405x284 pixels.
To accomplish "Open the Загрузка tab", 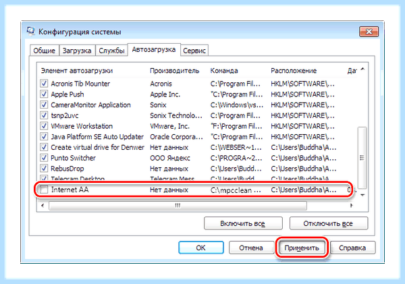I will tap(77, 51).
